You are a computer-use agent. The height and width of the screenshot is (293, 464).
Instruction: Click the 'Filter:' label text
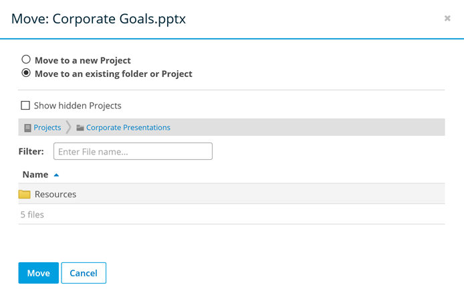tap(31, 151)
